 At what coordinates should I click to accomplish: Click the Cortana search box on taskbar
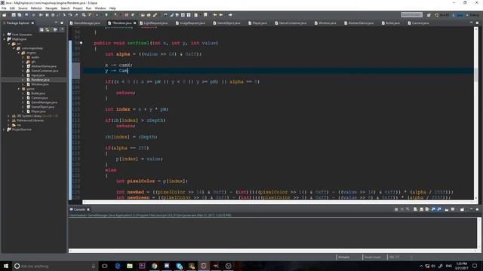55,266
